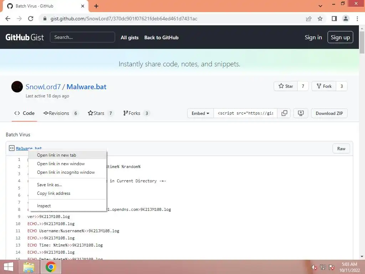Open the All gists link
Screen dimensions: 365x274
point(130,37)
